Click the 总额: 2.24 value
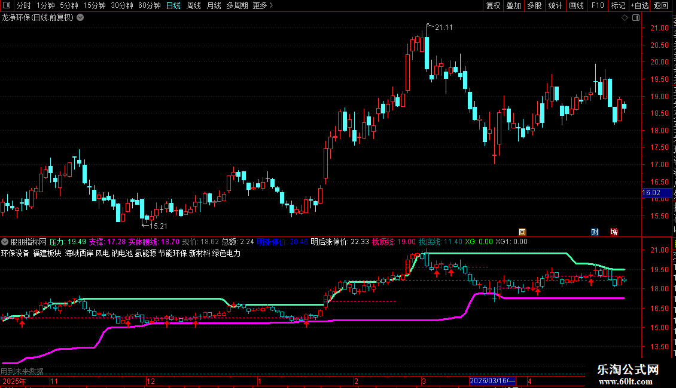676x388 pixels. pos(238,242)
